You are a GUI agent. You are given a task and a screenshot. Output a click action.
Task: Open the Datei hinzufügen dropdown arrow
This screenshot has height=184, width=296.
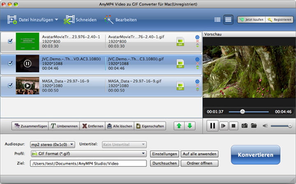pyautogui.click(x=56, y=20)
